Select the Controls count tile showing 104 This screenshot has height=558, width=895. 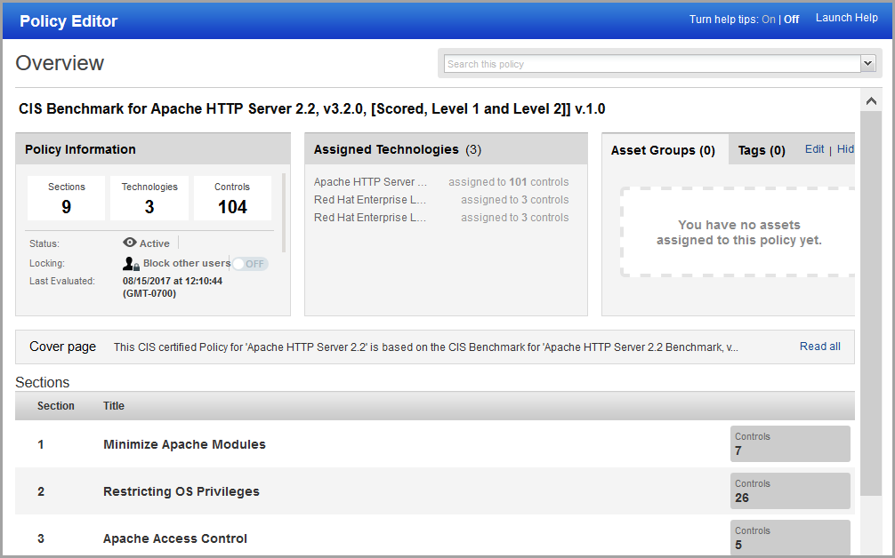pyautogui.click(x=232, y=198)
